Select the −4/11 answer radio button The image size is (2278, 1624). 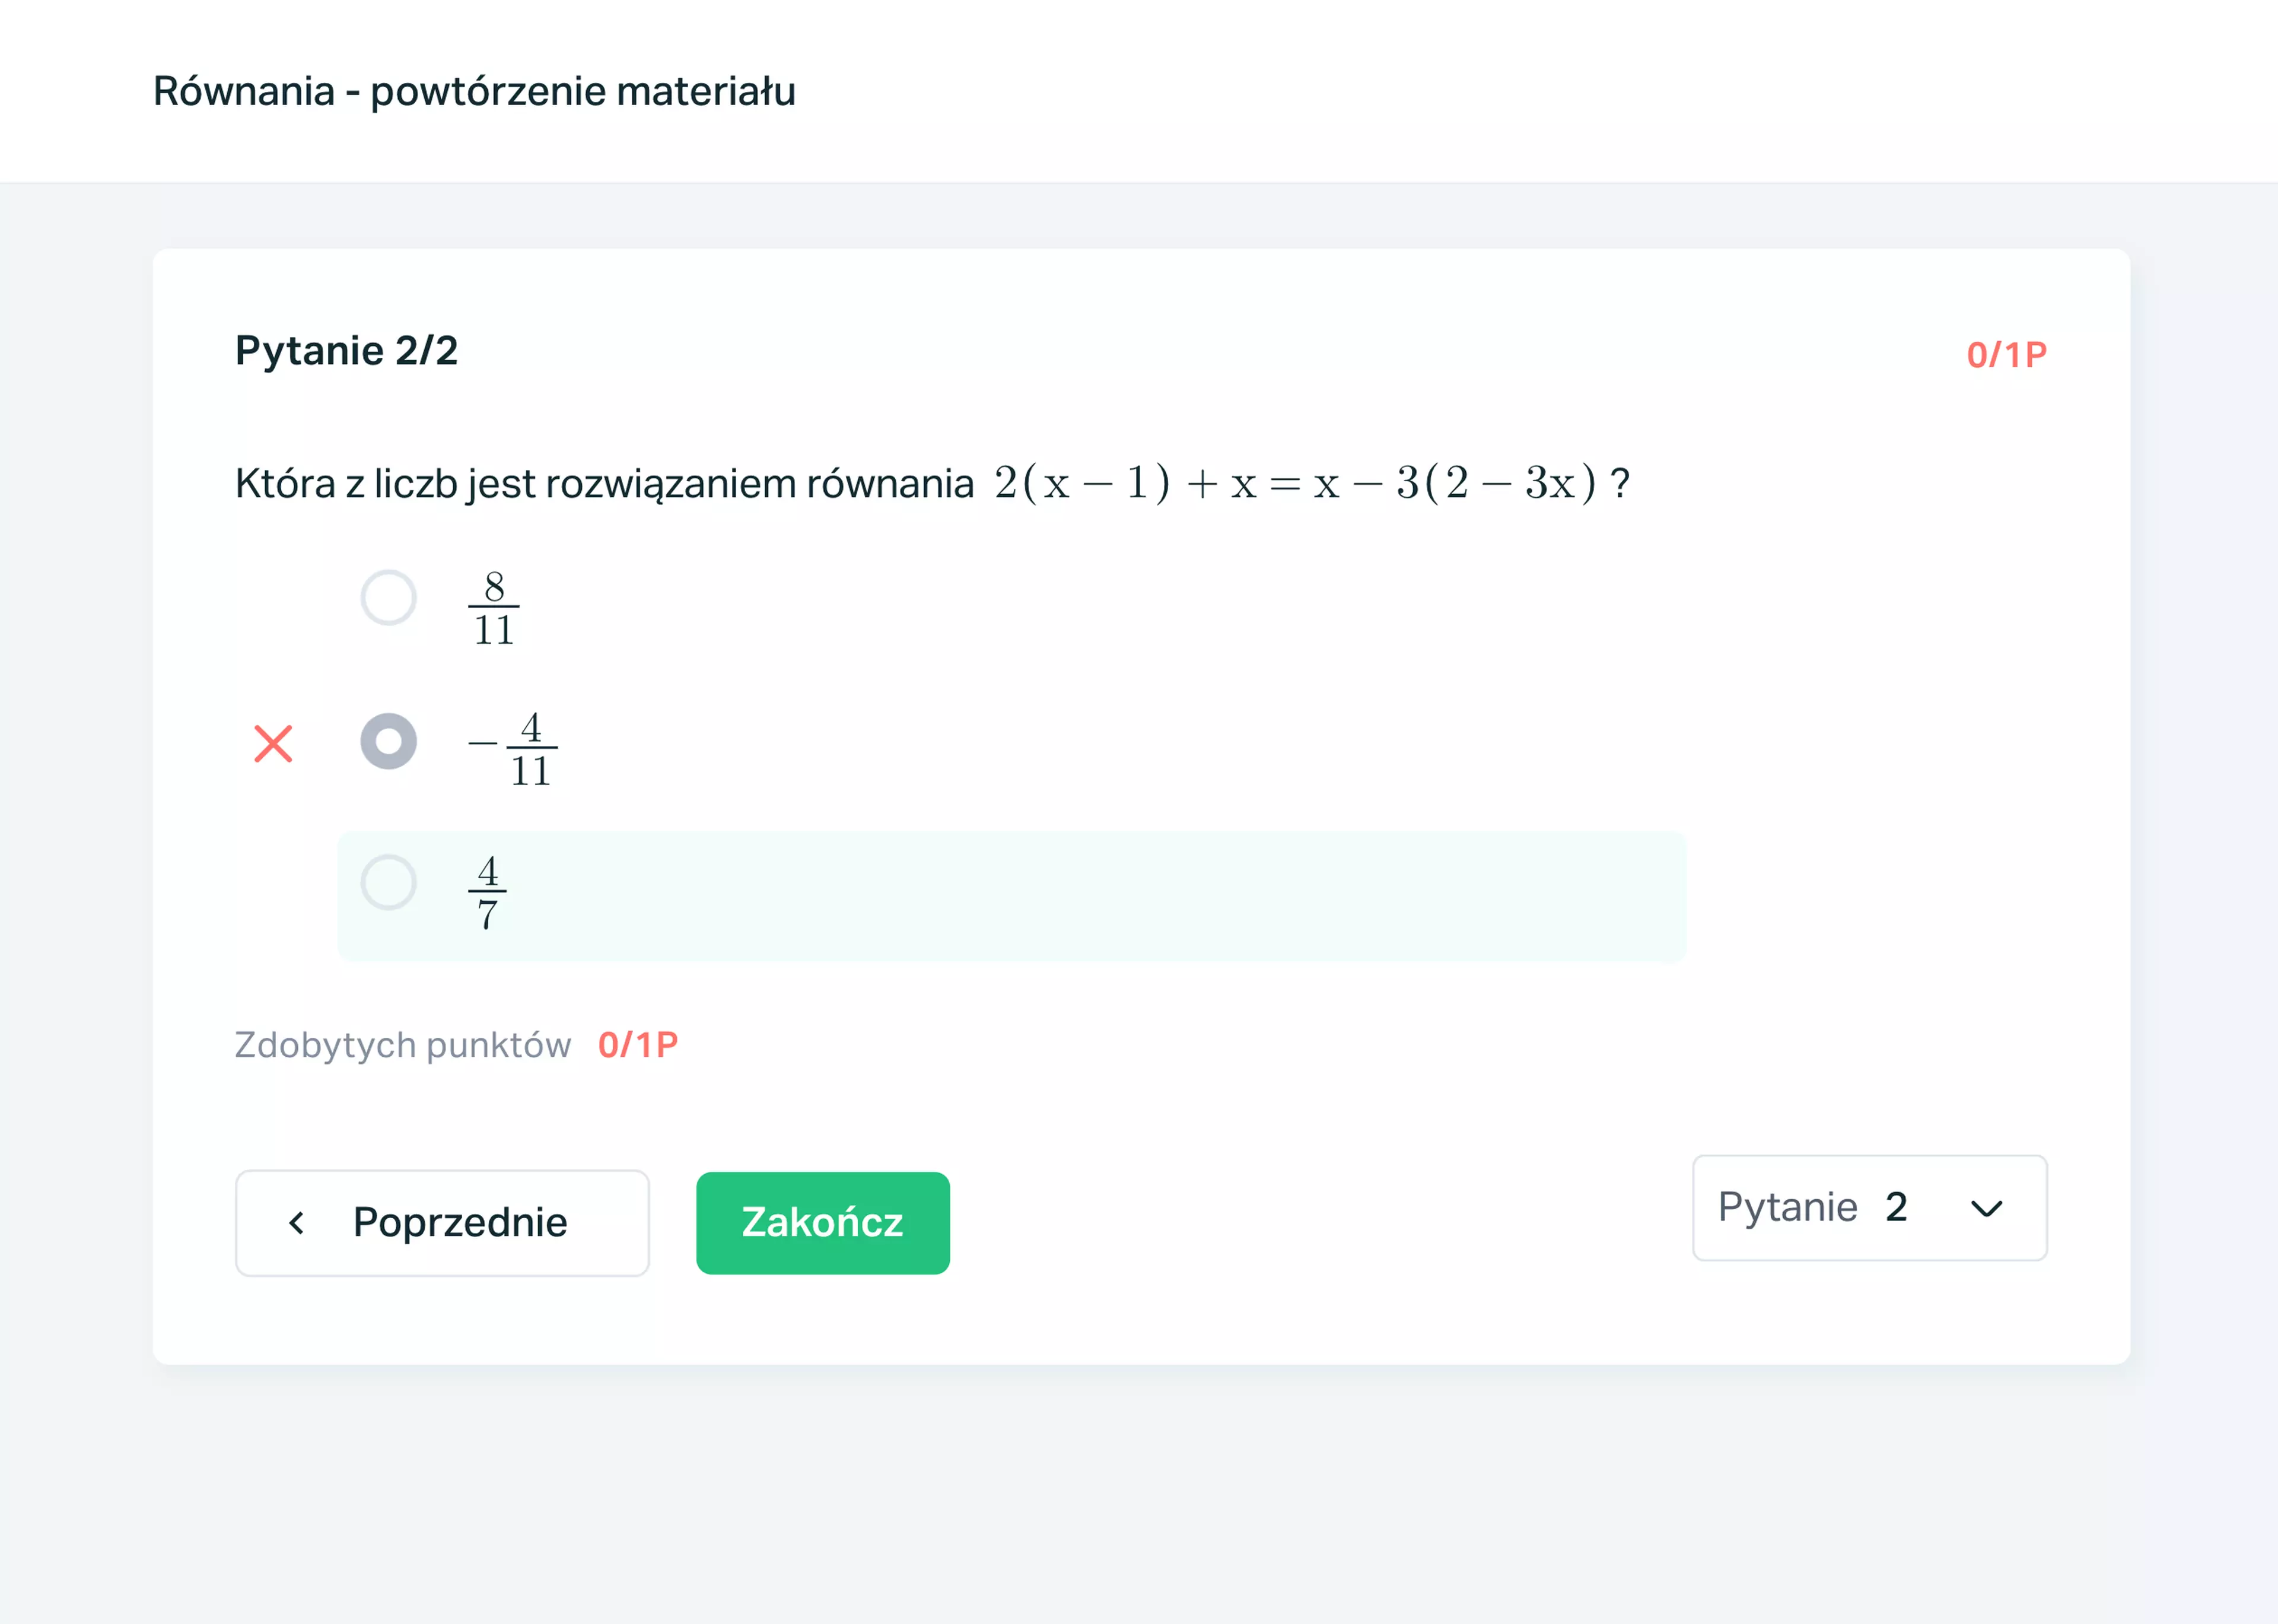[388, 741]
